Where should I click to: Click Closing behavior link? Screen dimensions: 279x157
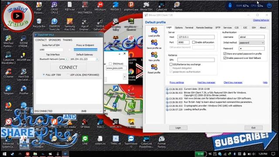(261, 20)
